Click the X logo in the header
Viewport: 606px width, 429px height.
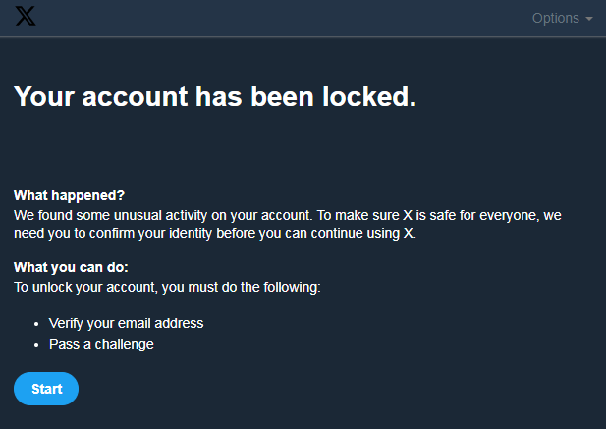[x=26, y=18]
